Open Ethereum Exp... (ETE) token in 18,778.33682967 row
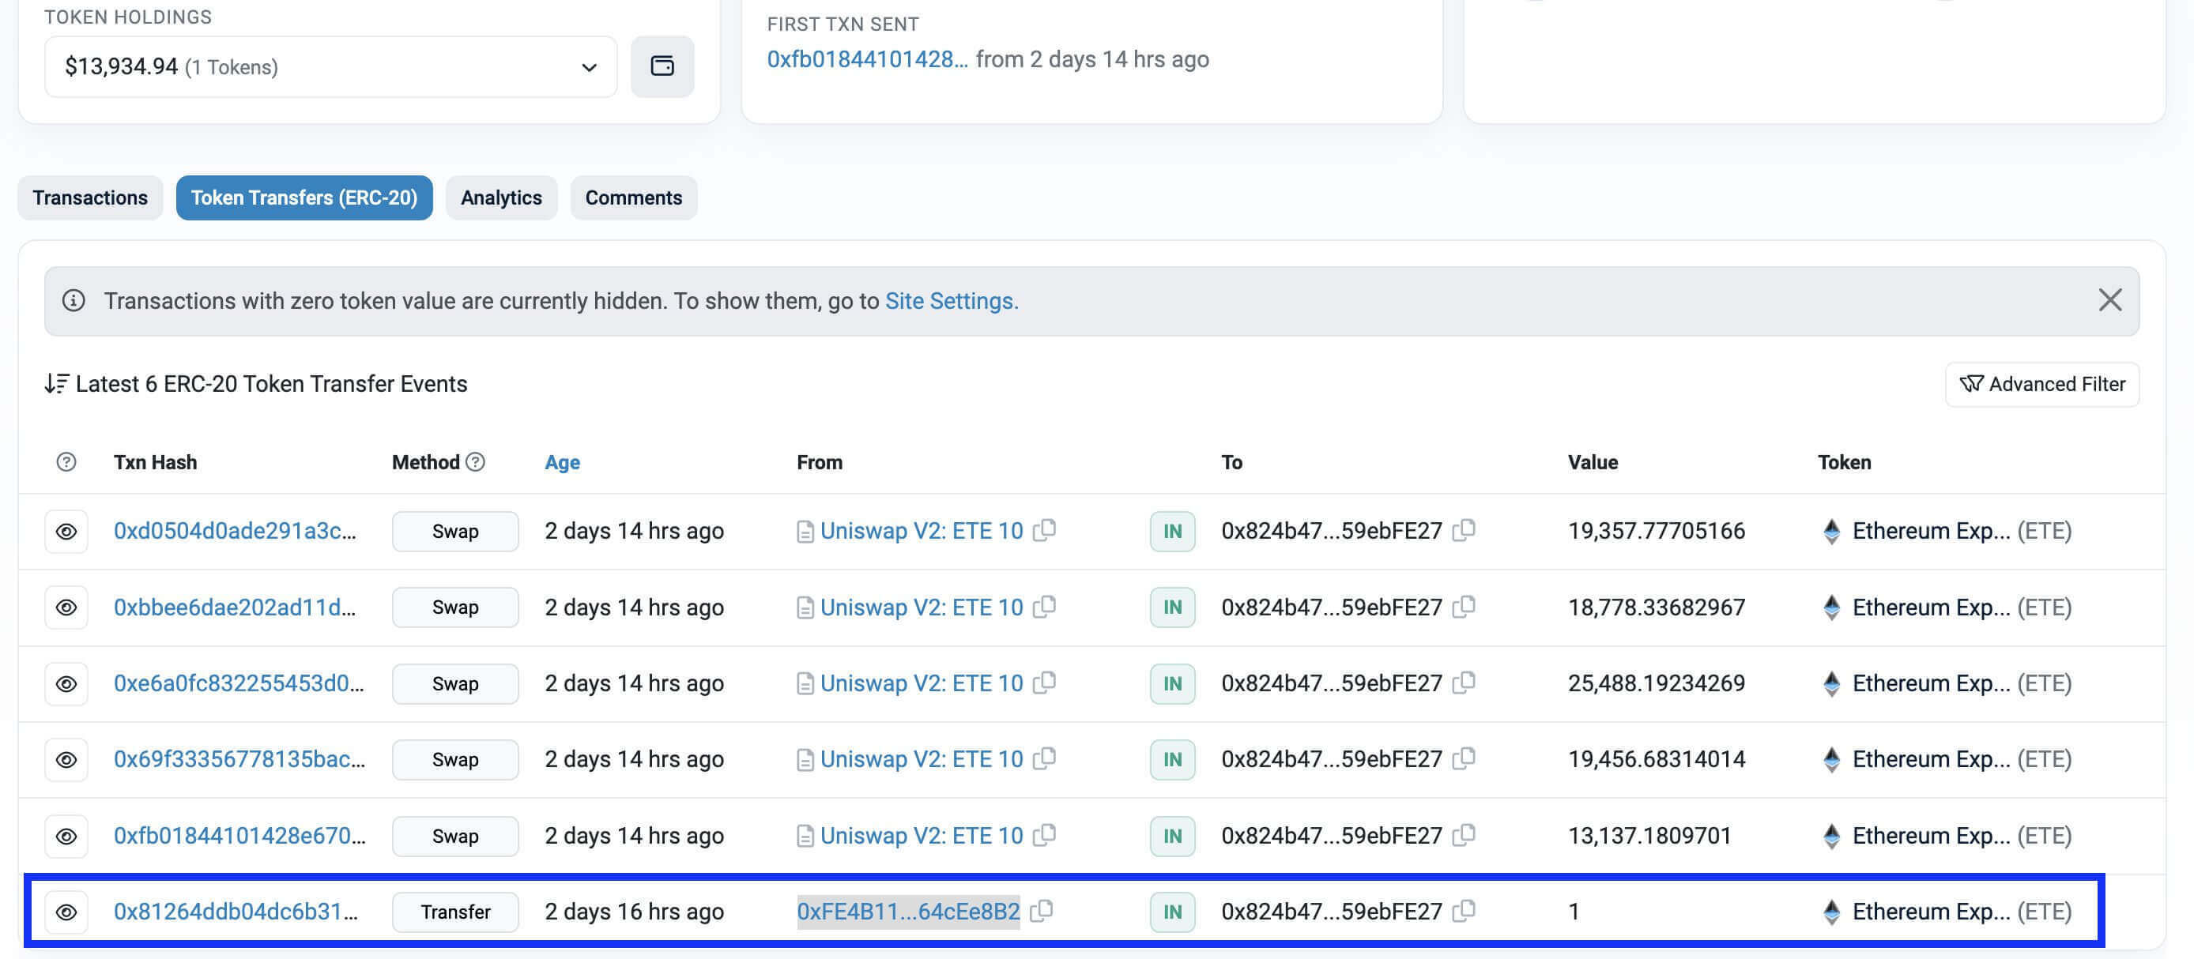This screenshot has width=2194, height=959. pyautogui.click(x=1962, y=607)
